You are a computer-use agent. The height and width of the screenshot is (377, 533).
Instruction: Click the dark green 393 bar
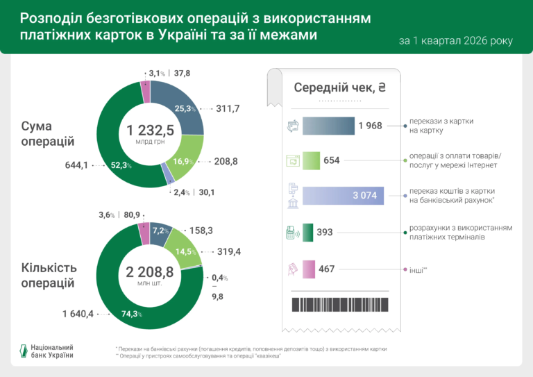coord(307,233)
